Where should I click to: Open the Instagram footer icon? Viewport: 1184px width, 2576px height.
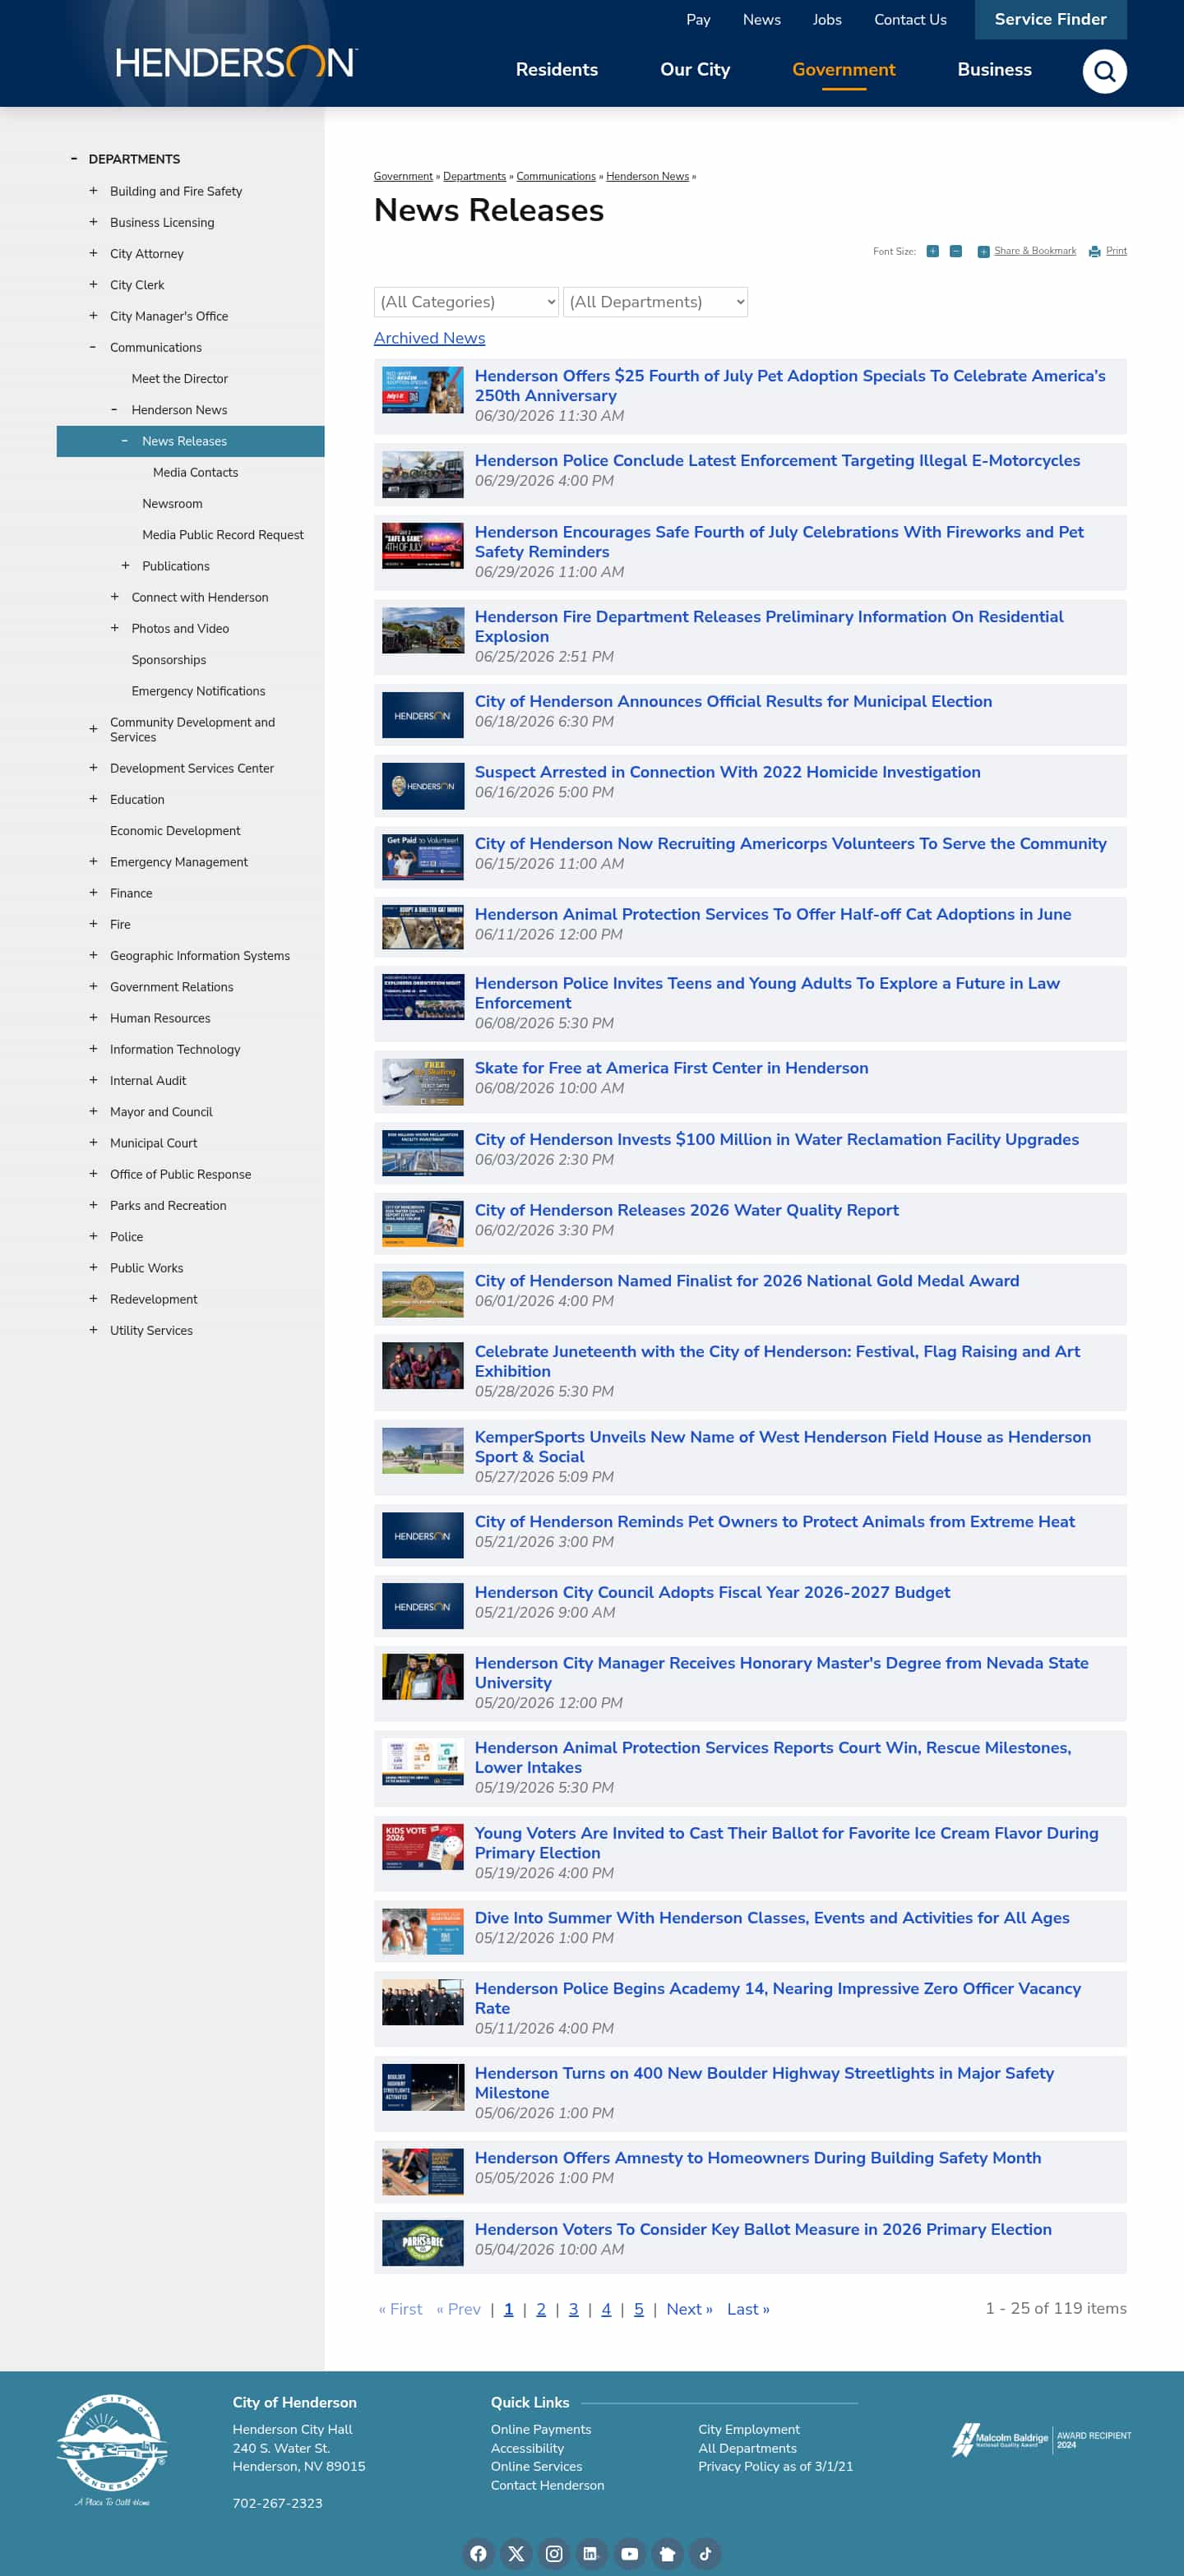click(554, 2553)
